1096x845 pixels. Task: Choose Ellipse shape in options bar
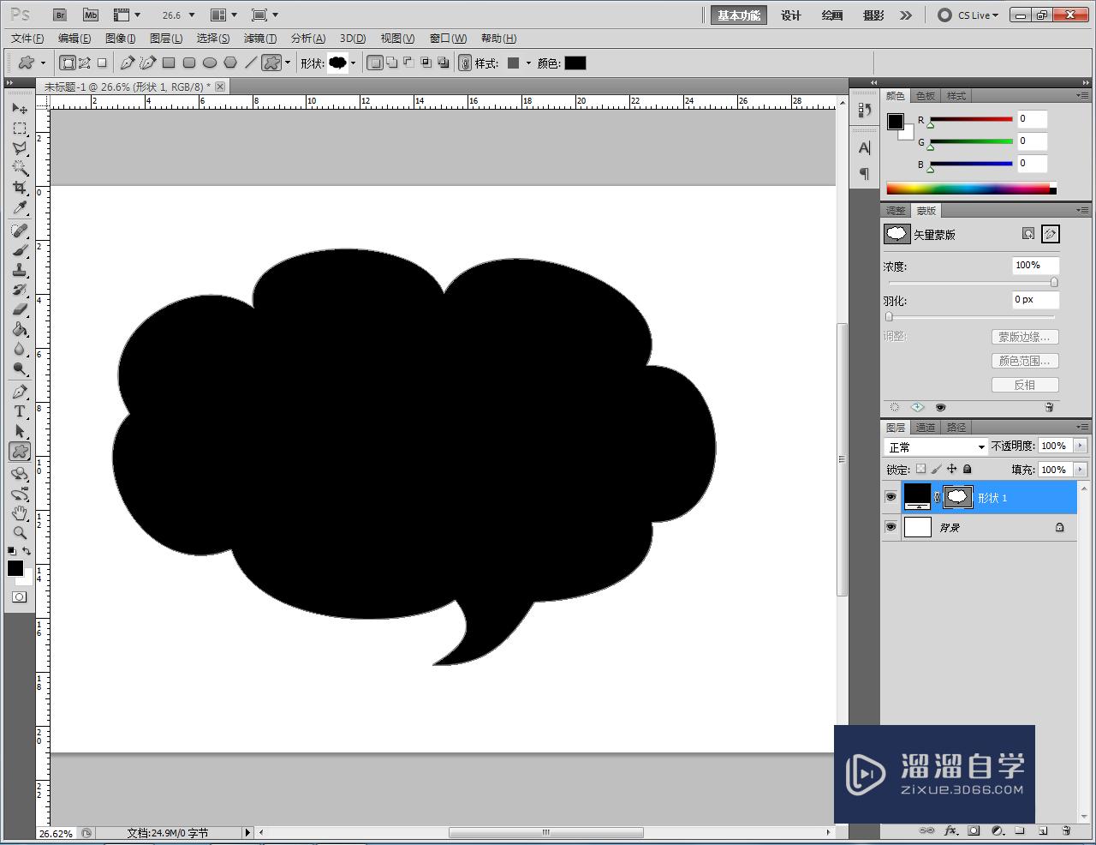coord(210,63)
